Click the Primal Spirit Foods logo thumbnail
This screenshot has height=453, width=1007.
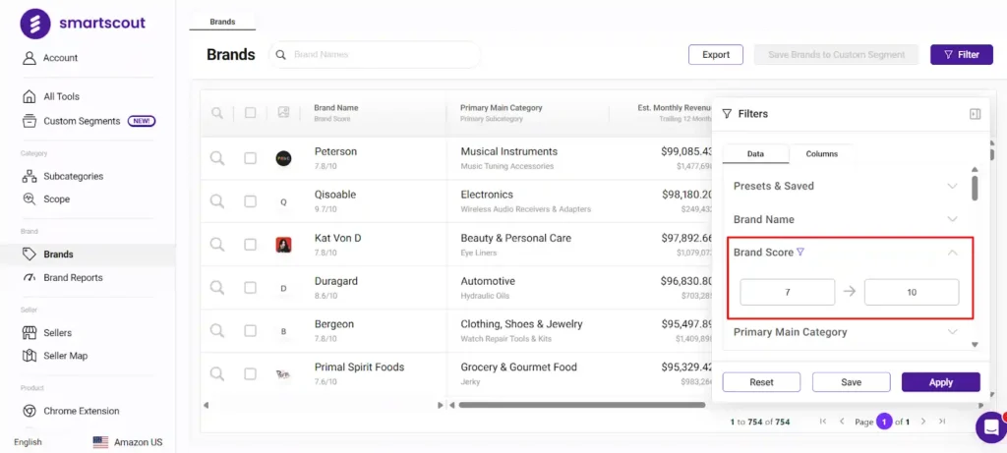coord(284,373)
